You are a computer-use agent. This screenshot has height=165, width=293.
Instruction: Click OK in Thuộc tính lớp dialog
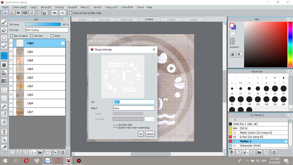(140, 134)
